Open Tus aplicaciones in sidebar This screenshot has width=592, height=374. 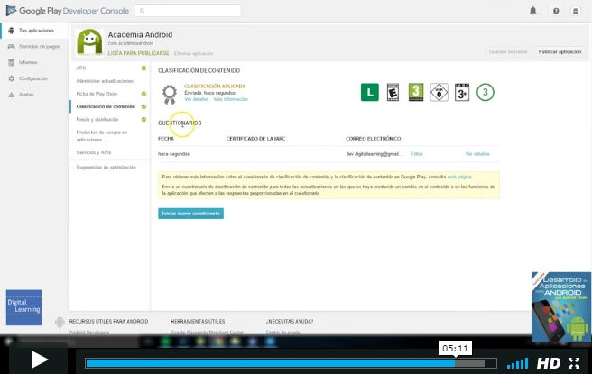click(x=34, y=31)
